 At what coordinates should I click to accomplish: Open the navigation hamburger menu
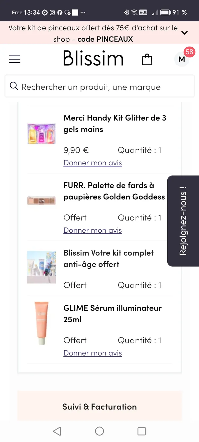coord(15,59)
